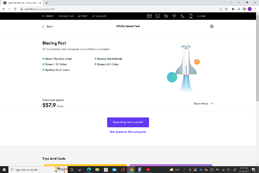Select the Speed Test Results tab
Screen dimensions: 259x173
21,3
